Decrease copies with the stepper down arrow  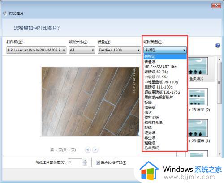pyautogui.click(x=85, y=164)
